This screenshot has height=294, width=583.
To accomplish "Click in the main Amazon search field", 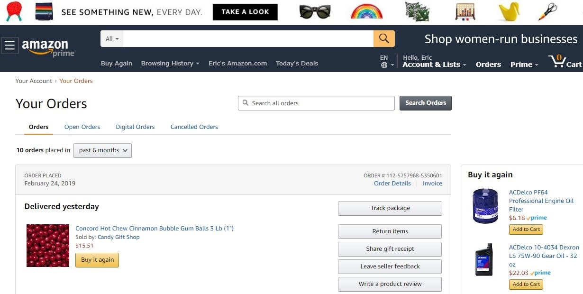I will pyautogui.click(x=248, y=38).
